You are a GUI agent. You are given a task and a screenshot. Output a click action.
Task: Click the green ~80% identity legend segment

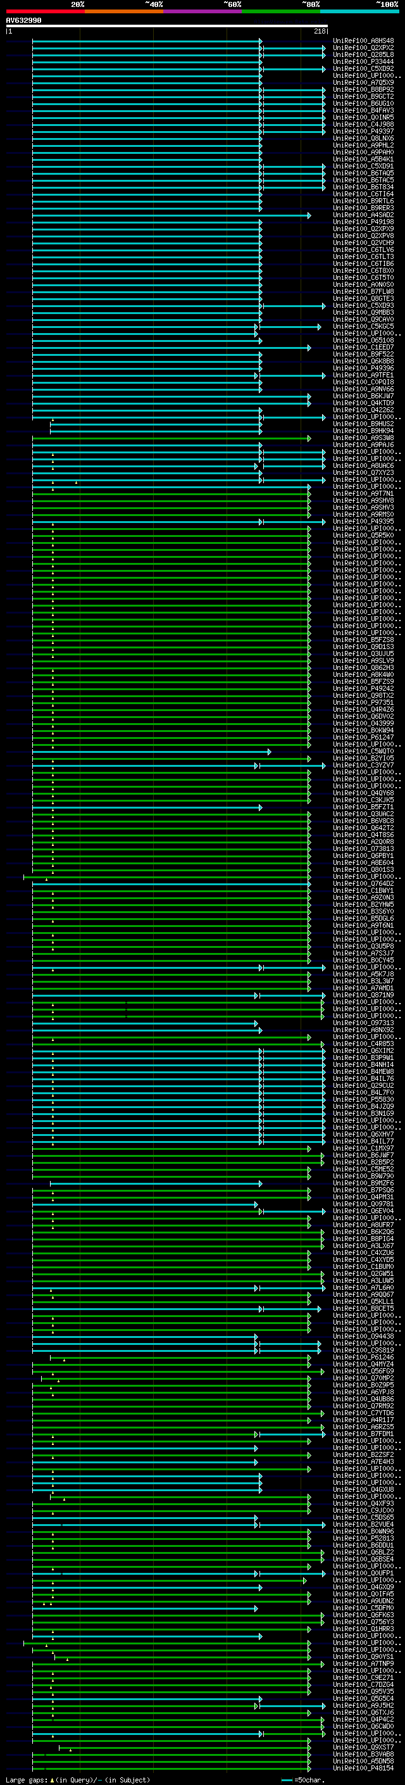coord(281,11)
